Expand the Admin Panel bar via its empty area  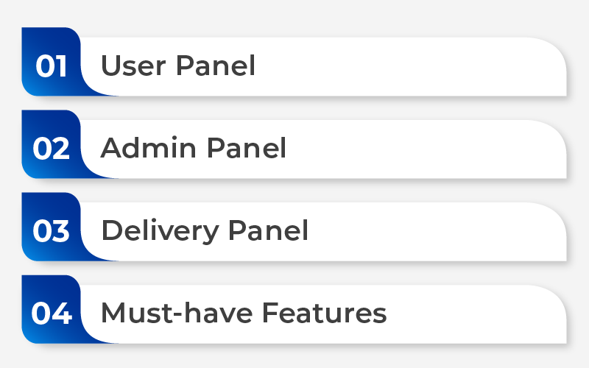pyautogui.click(x=420, y=149)
